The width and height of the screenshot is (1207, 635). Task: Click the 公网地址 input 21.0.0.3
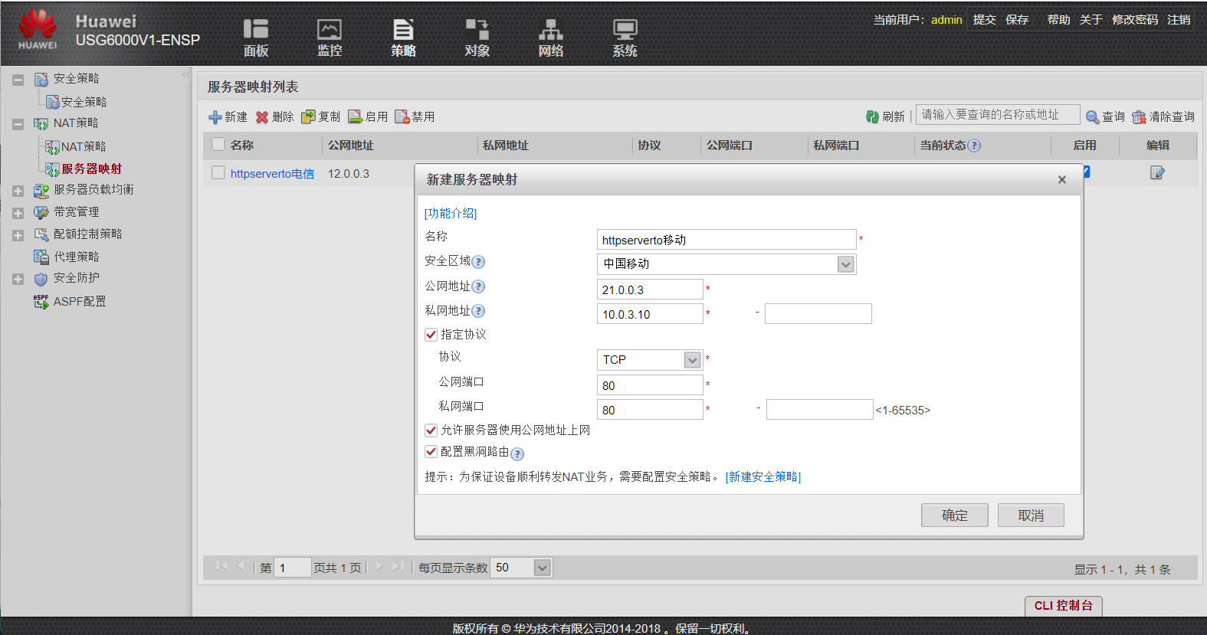[x=650, y=290]
